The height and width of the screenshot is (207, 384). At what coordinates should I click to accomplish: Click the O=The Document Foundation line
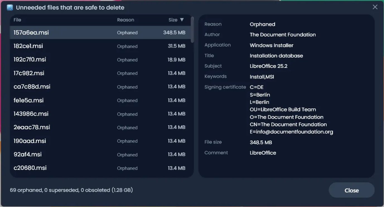coord(287,117)
